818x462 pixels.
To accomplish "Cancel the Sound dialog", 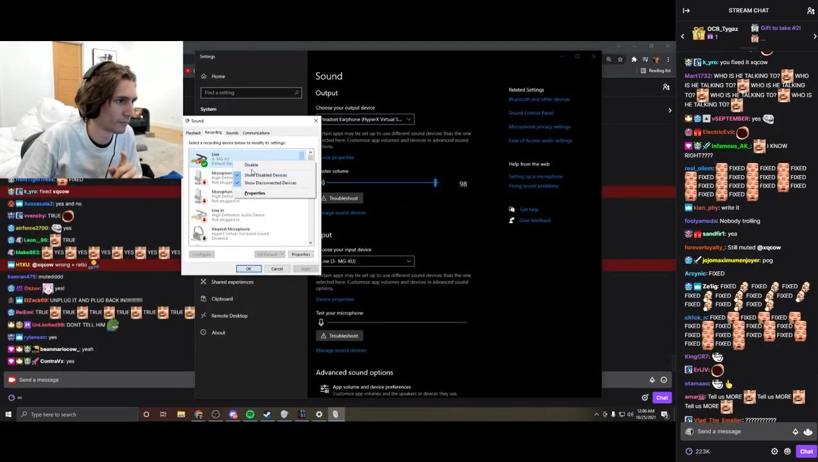I will [x=277, y=269].
